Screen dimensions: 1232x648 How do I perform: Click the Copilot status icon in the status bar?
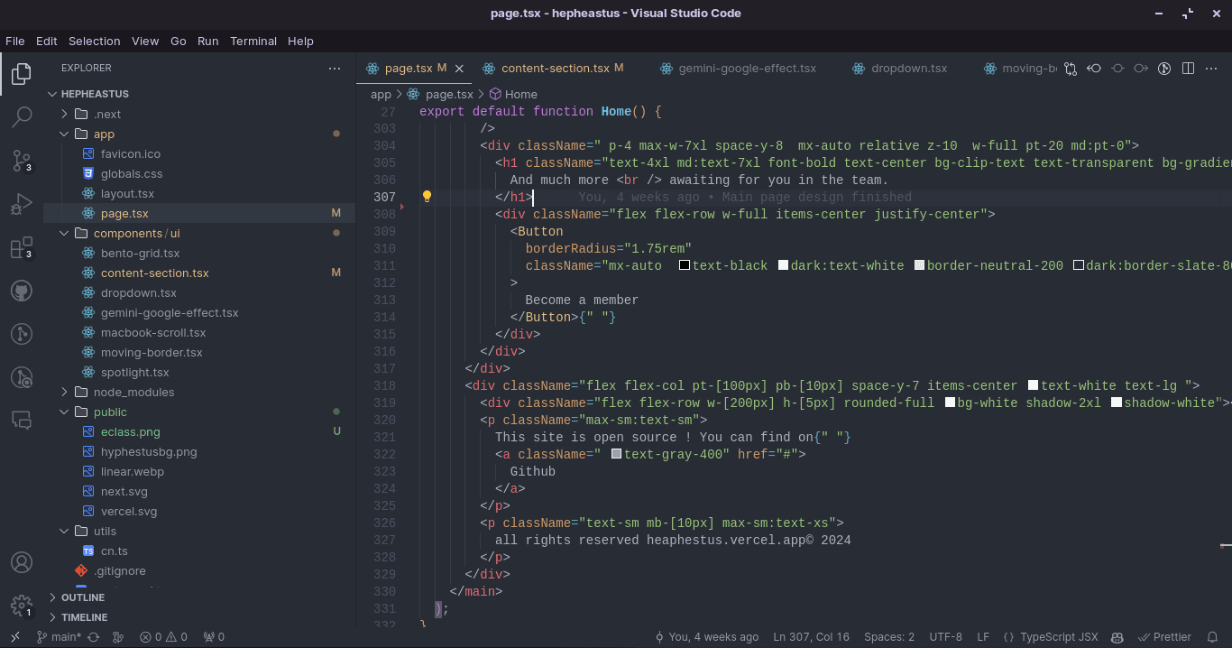pyautogui.click(x=1117, y=637)
